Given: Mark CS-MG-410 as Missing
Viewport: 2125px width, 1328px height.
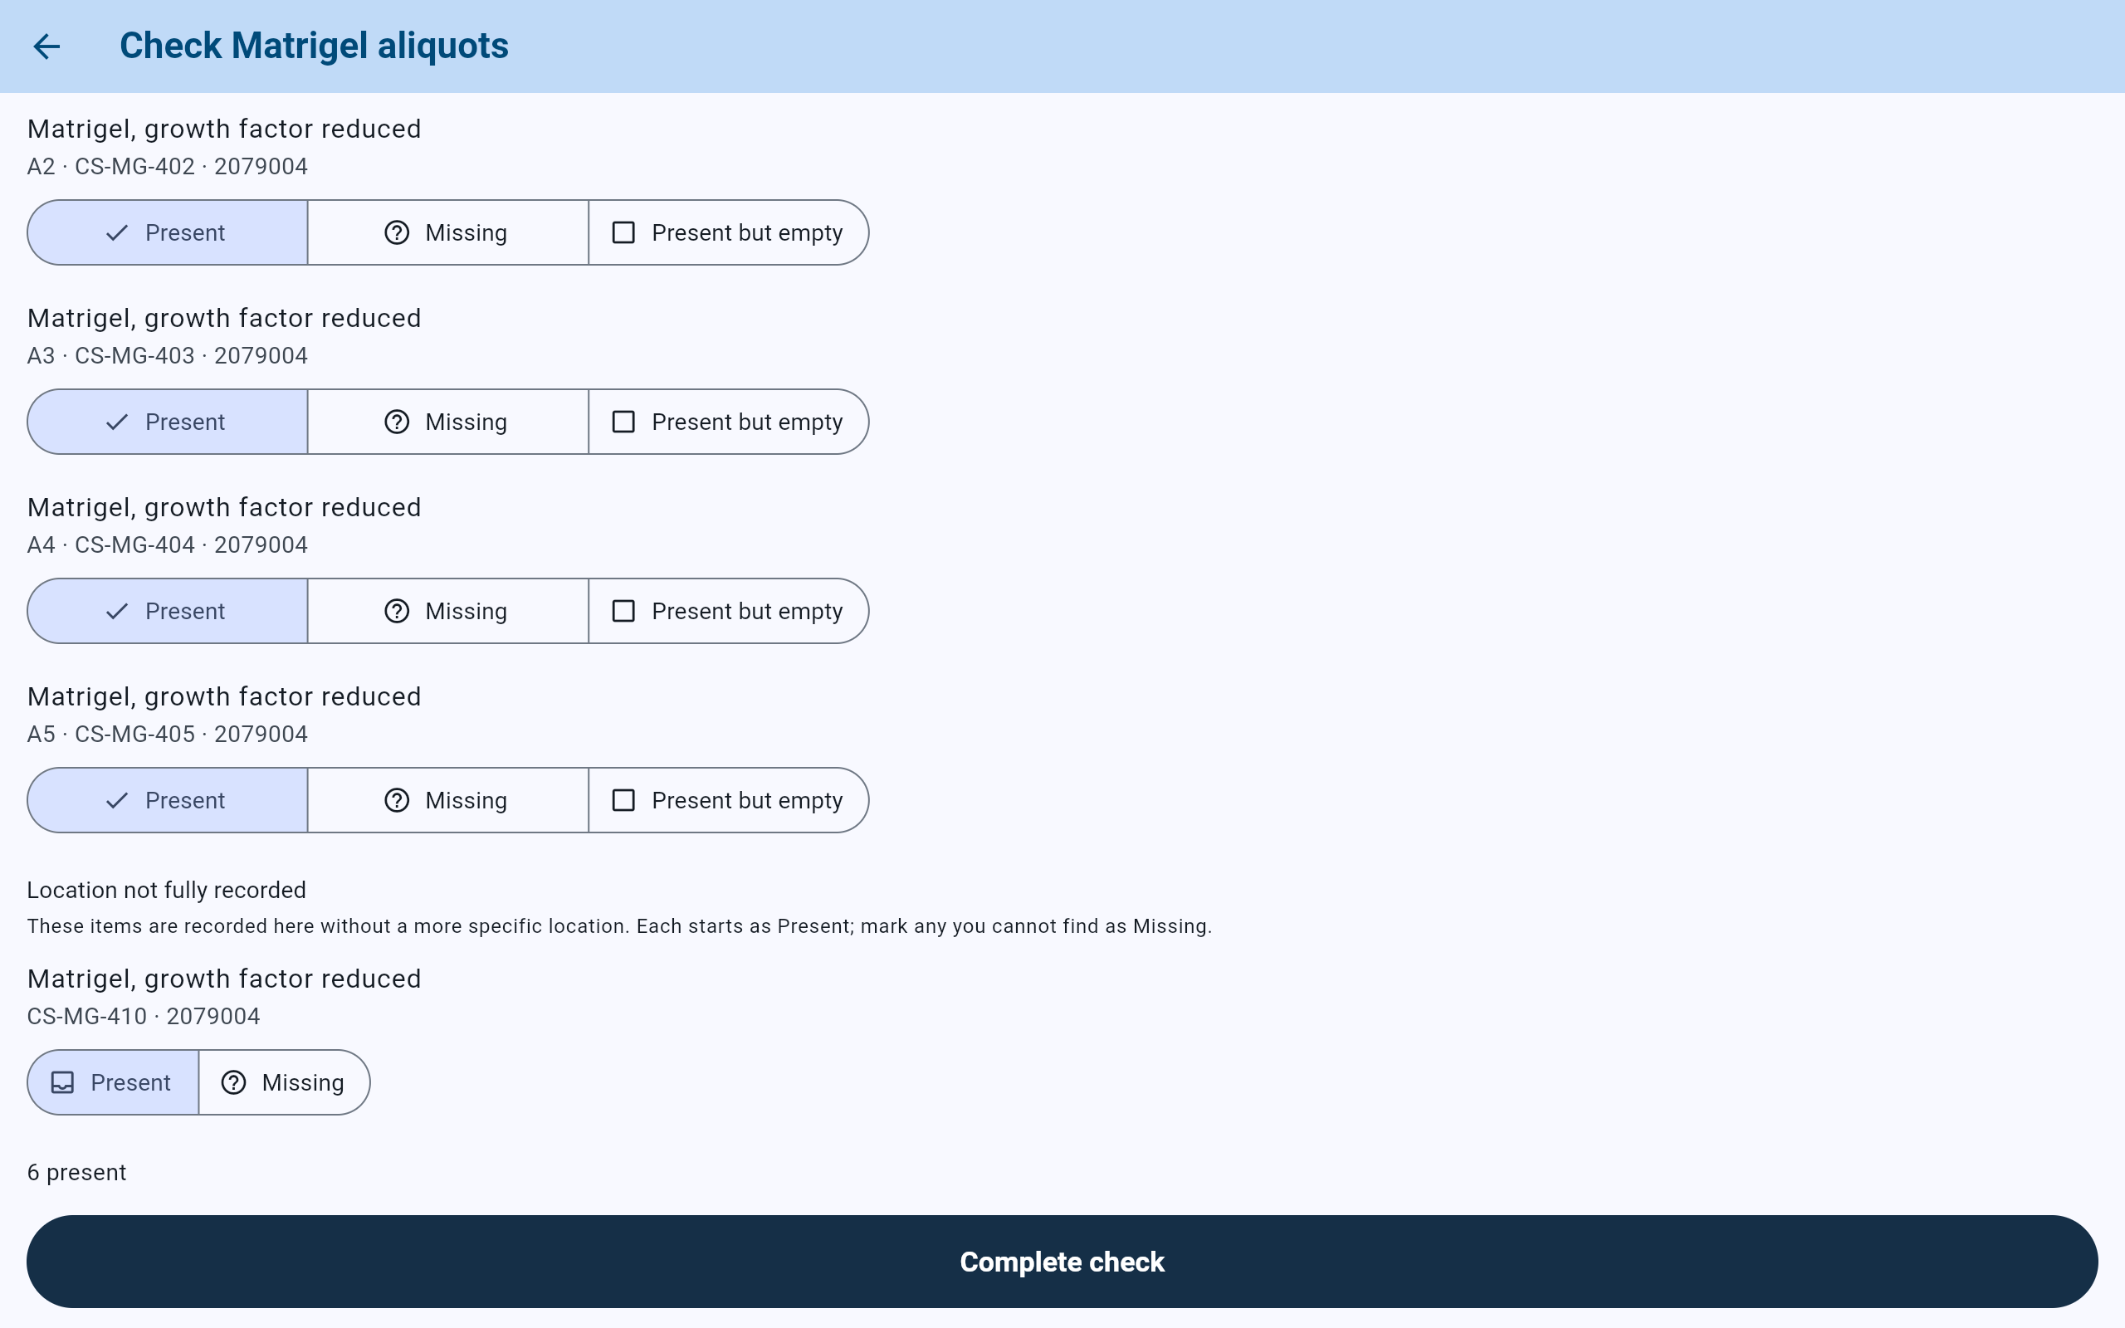Looking at the screenshot, I should (285, 1082).
